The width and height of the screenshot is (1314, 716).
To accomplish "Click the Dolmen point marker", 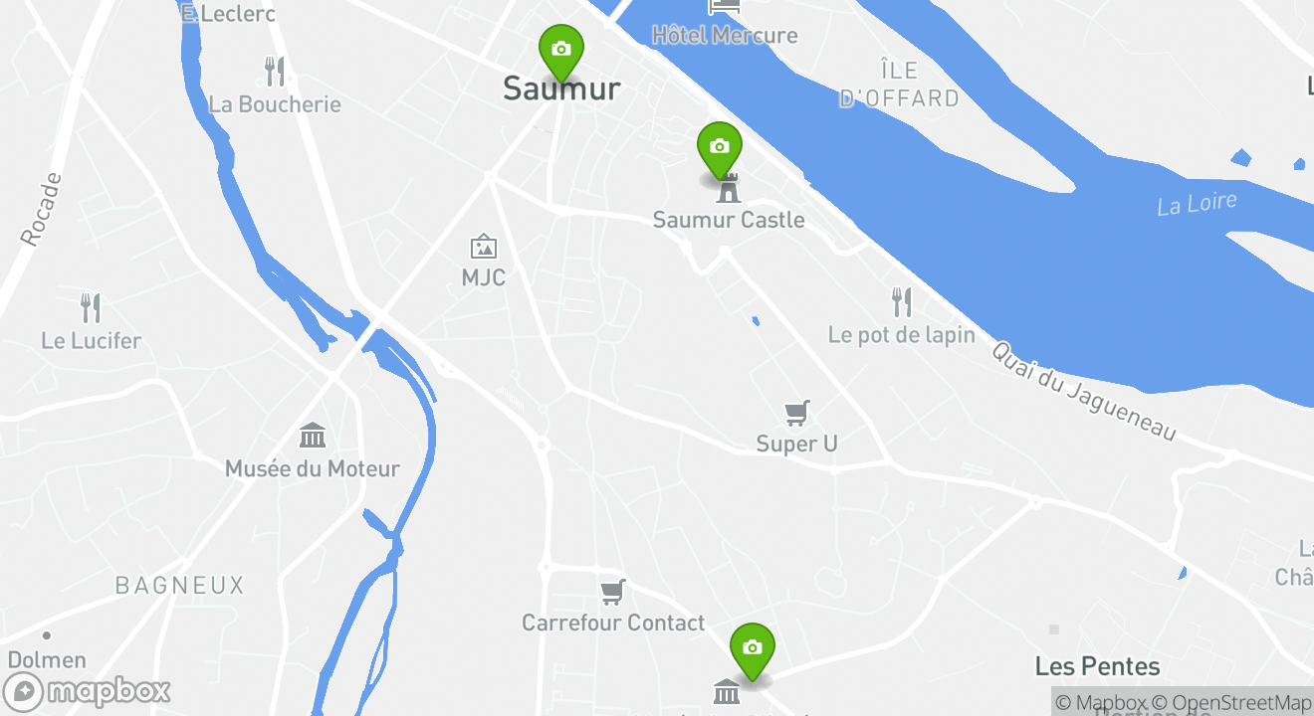I will pos(46,635).
